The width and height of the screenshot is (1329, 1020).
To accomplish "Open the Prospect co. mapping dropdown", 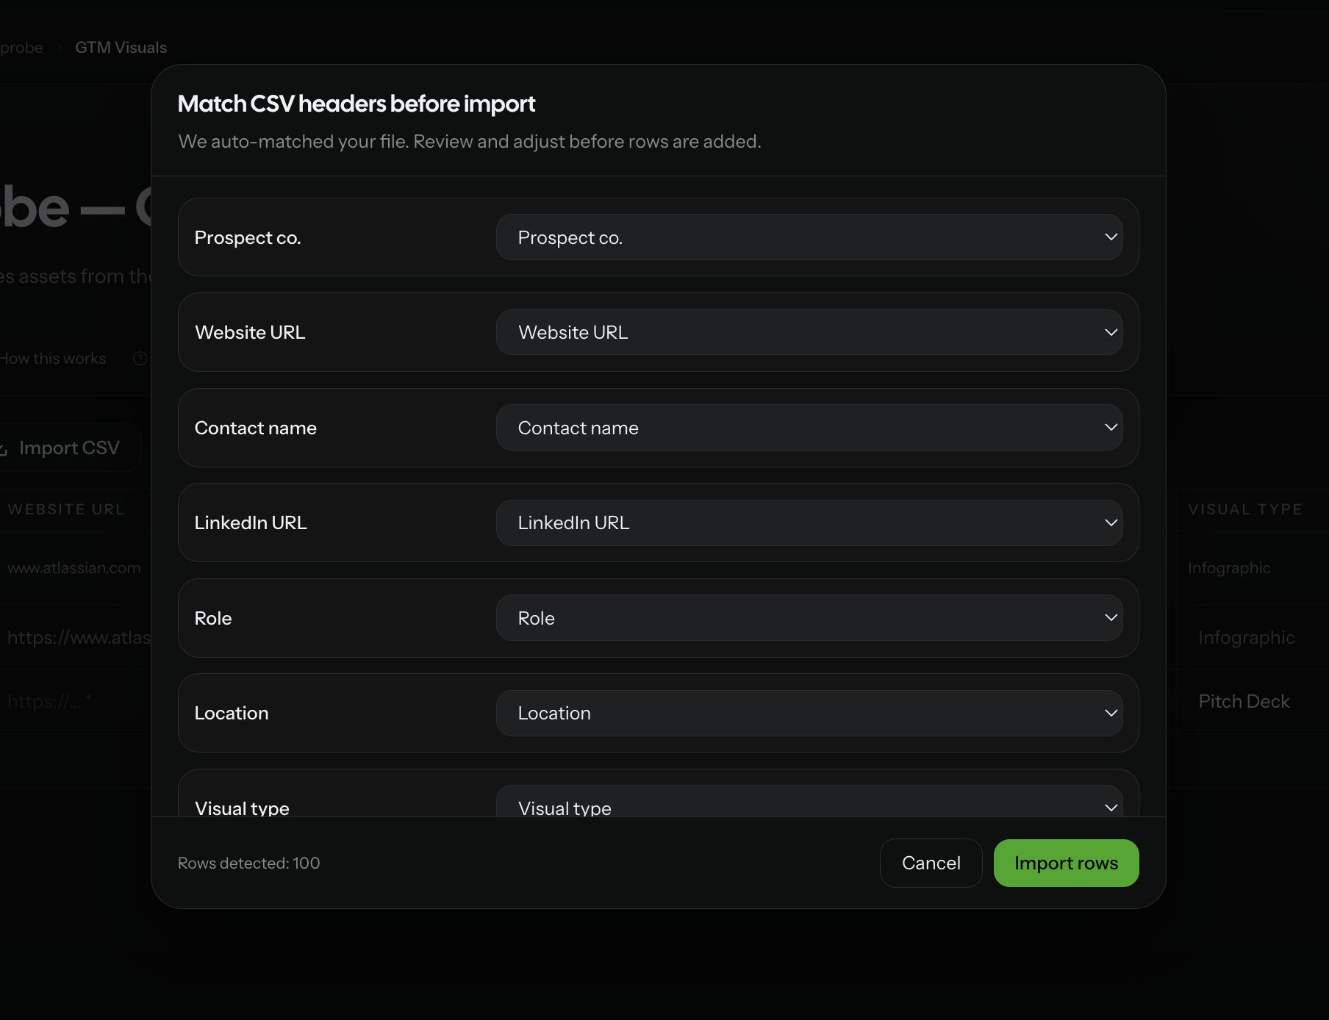I will (809, 237).
